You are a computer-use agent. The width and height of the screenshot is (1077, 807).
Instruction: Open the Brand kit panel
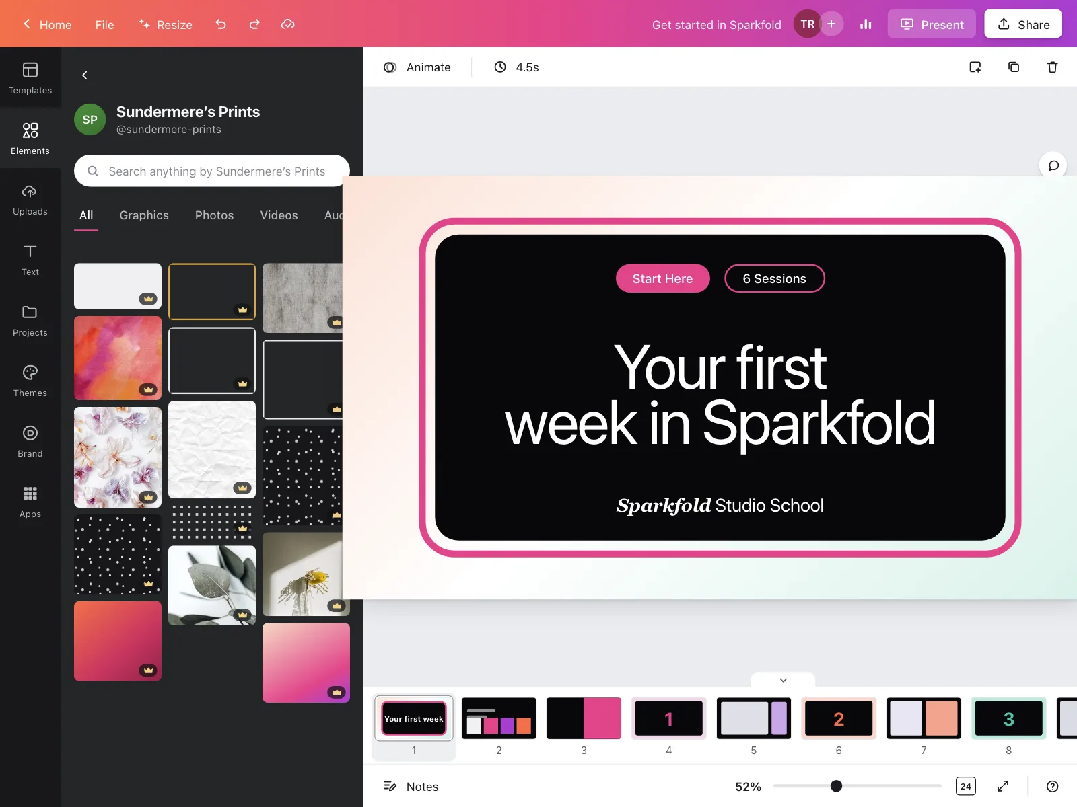pos(30,441)
